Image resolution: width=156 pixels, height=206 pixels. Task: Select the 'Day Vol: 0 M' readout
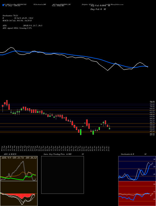[x=98, y=9]
